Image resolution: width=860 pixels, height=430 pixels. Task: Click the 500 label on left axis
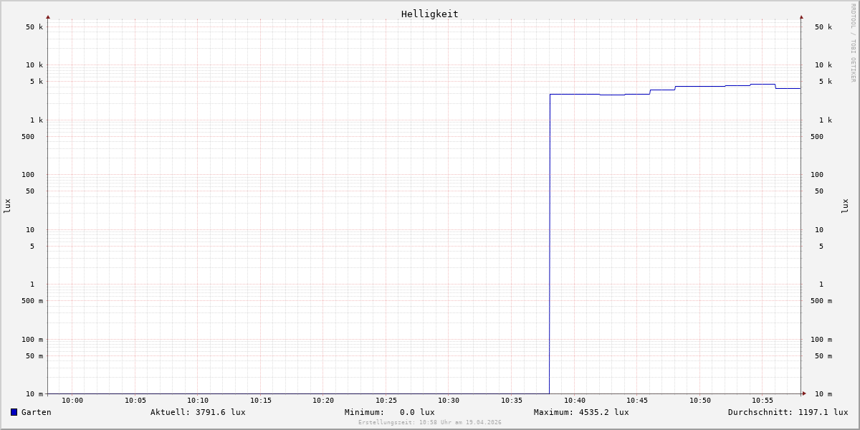(28, 137)
